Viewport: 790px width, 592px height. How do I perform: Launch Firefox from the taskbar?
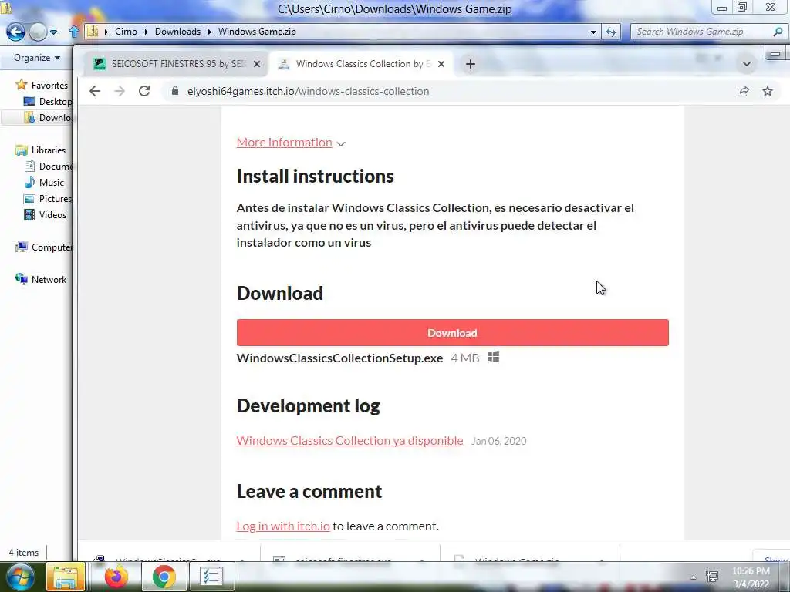(x=116, y=577)
